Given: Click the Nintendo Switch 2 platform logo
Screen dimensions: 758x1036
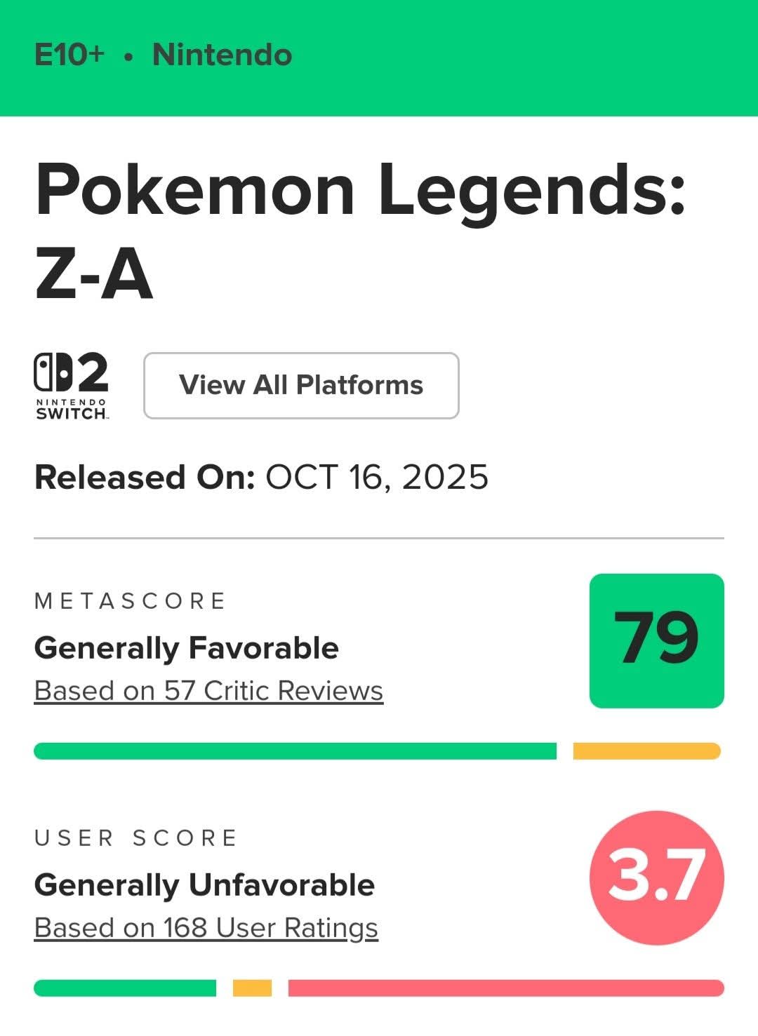Looking at the screenshot, I should click(x=72, y=385).
